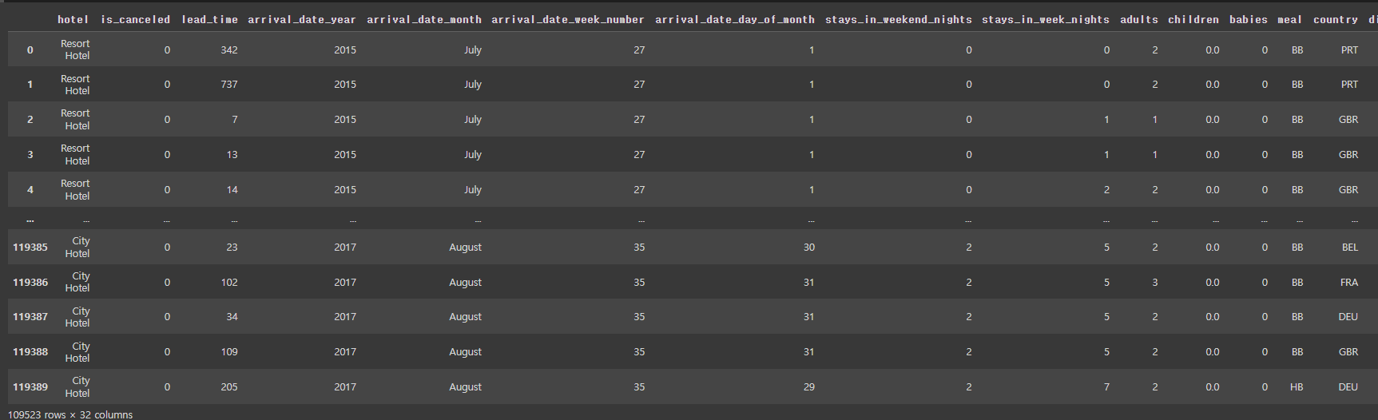The image size is (1378, 420).
Task: Click week nights value 2 in row 4
Action: coord(1106,189)
